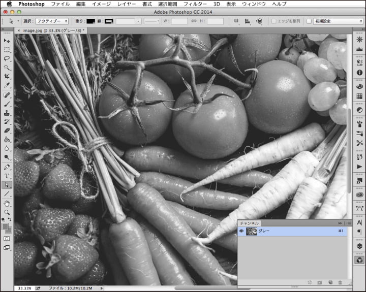The width and height of the screenshot is (366, 292).
Task: Open the 初期設定 workspace dropdown
Action: (x=338, y=21)
